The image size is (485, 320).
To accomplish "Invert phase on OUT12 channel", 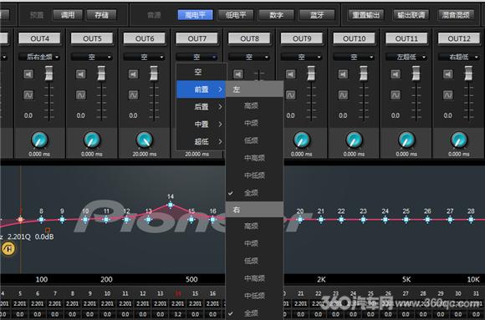I will [448, 95].
